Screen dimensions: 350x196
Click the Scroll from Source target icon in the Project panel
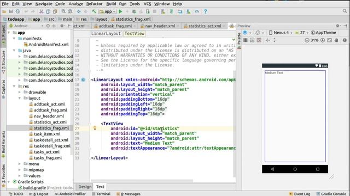pos(48,26)
